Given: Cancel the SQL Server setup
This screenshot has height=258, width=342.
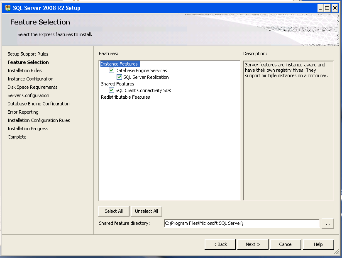Looking at the screenshot, I should click(286, 244).
